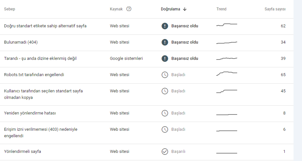Viewport: 302px width, 161px height.
Task: Click the success checkmark on Yönlendirmeli sayfa row
Action: click(165, 152)
